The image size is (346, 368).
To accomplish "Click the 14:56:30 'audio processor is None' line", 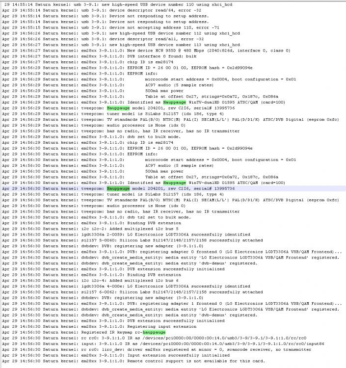I will 94,206.
